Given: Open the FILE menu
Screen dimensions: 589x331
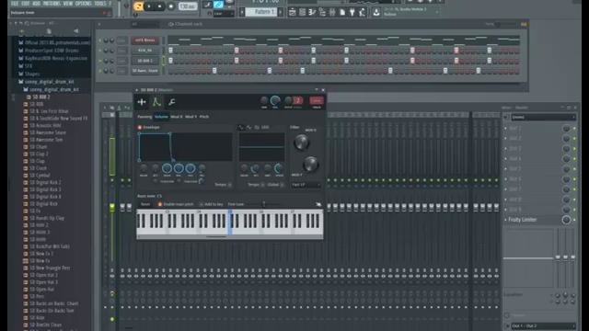Looking at the screenshot, I should point(15,4).
